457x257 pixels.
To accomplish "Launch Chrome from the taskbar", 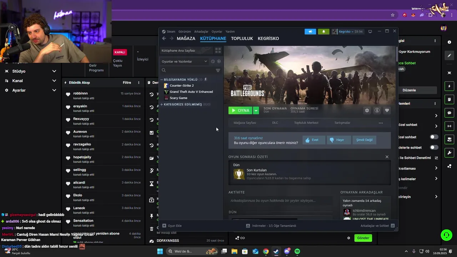I will point(266,251).
